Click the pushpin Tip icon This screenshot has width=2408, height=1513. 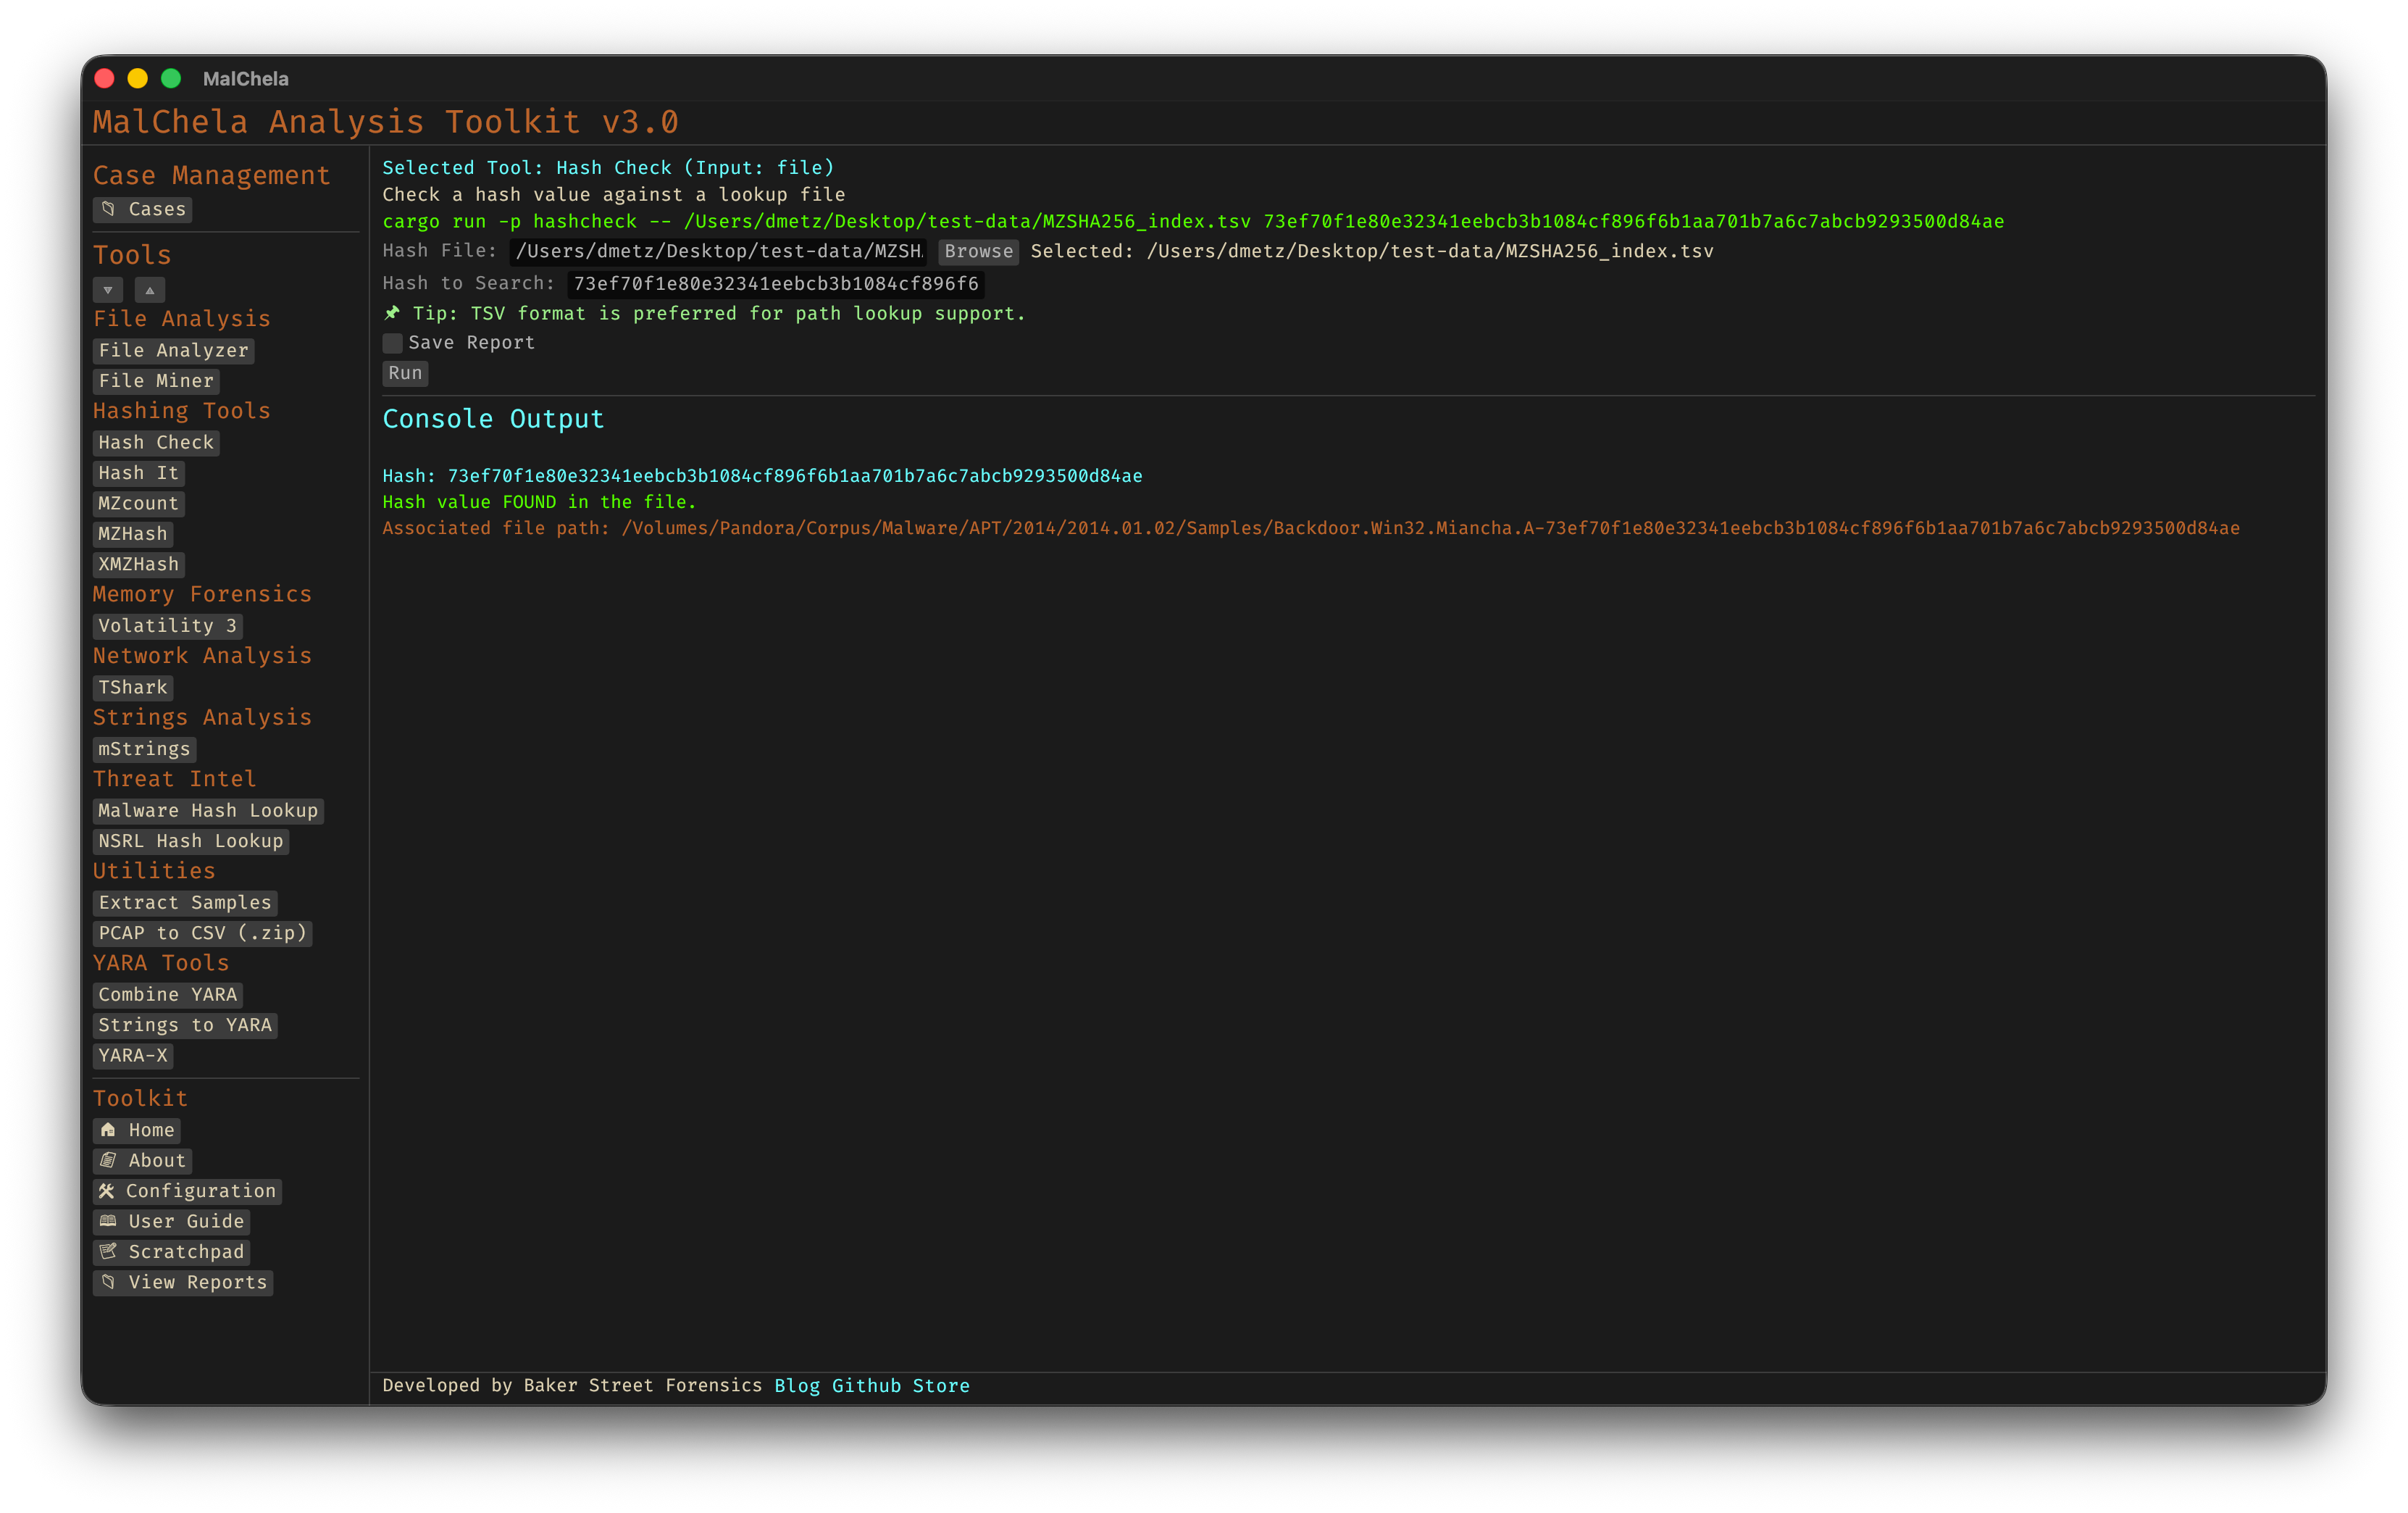tap(392, 313)
